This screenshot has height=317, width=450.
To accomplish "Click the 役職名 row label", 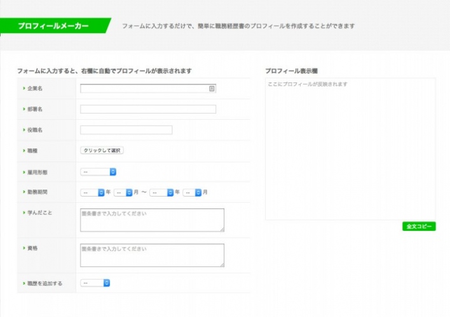I will [35, 130].
